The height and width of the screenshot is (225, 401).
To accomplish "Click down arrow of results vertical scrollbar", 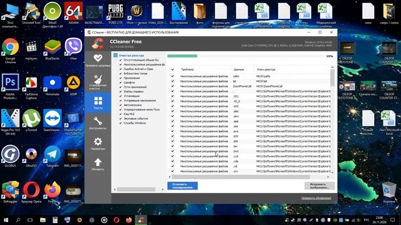I will 332,172.
